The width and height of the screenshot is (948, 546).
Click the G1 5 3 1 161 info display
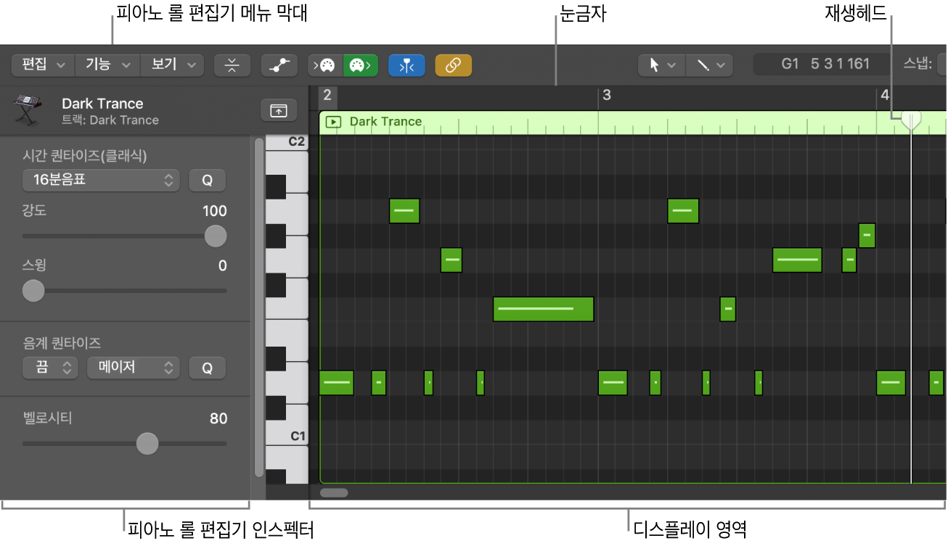point(825,64)
